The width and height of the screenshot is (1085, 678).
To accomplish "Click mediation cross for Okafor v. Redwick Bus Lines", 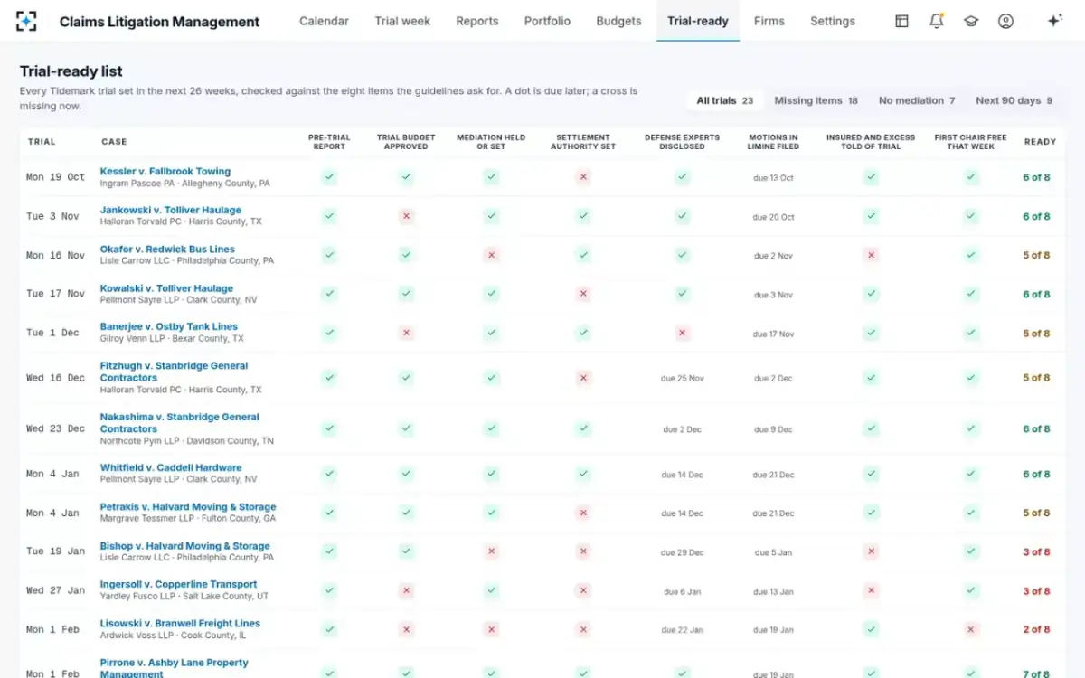I will [x=491, y=255].
